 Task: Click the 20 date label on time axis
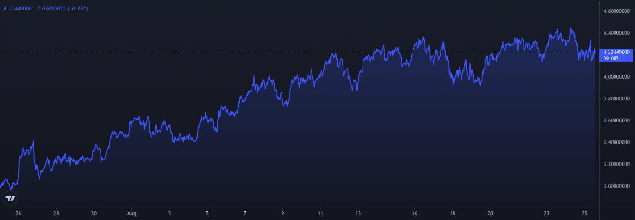pyautogui.click(x=490, y=213)
